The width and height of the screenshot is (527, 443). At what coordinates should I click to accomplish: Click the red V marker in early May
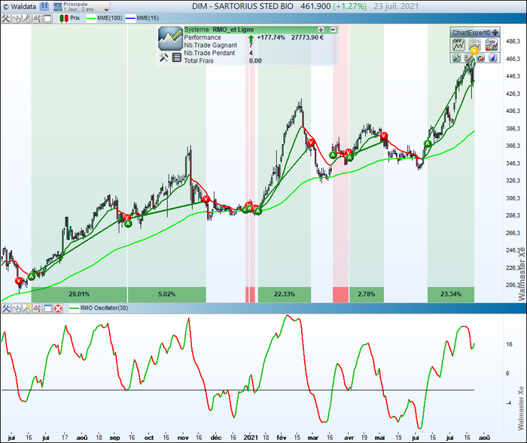(x=383, y=136)
